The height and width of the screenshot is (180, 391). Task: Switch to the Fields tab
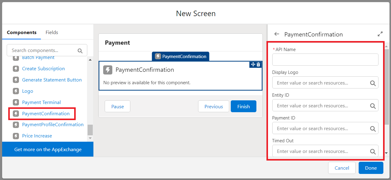pyautogui.click(x=52, y=33)
